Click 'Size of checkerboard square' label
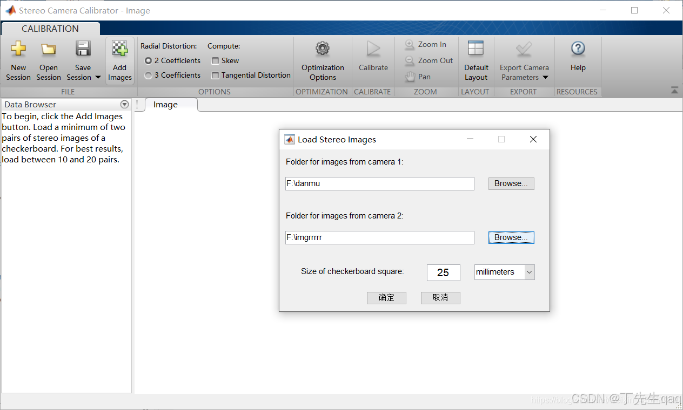The image size is (683, 410). (352, 271)
